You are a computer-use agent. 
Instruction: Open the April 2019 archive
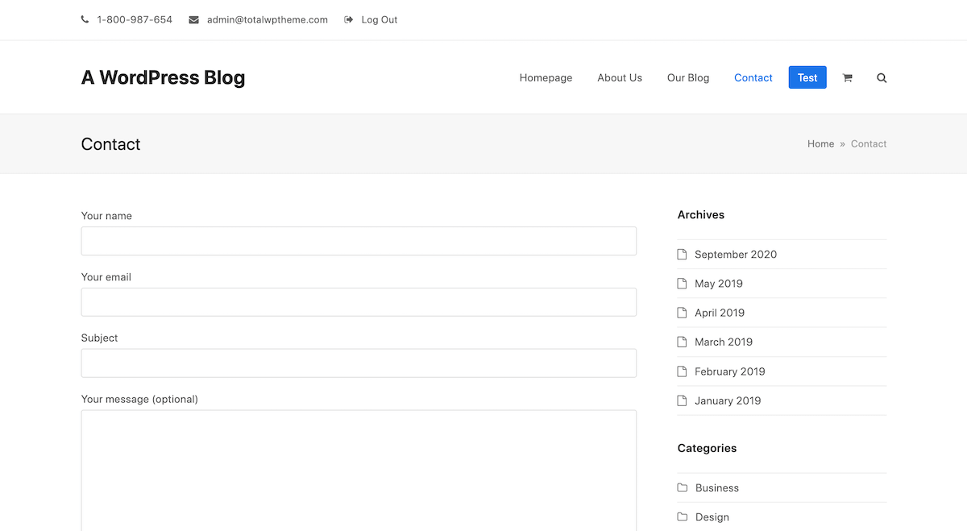pyautogui.click(x=720, y=313)
